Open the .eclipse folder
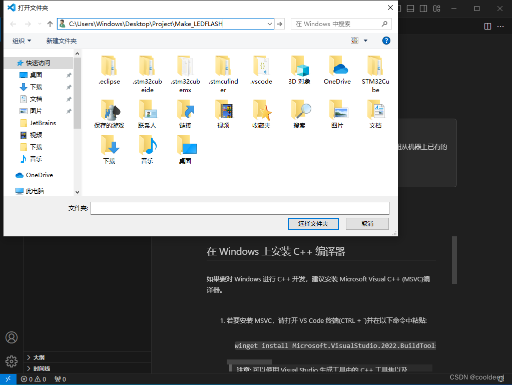Image resolution: width=512 pixels, height=385 pixels. (109, 71)
